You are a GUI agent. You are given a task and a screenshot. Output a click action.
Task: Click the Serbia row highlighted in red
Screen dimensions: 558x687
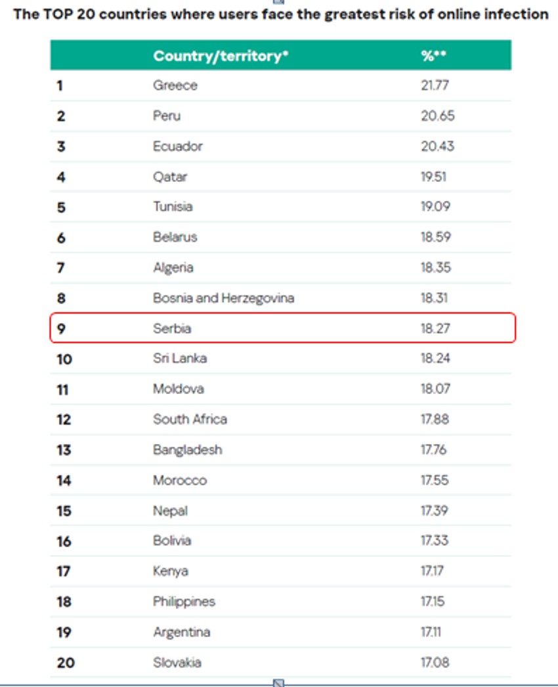tap(282, 328)
